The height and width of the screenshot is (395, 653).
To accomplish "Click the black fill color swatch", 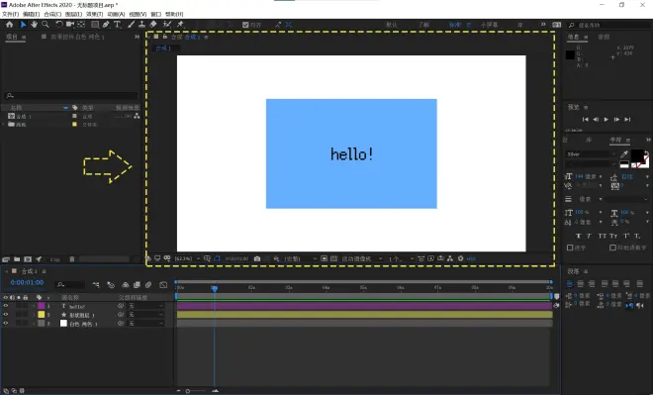I will (637, 155).
